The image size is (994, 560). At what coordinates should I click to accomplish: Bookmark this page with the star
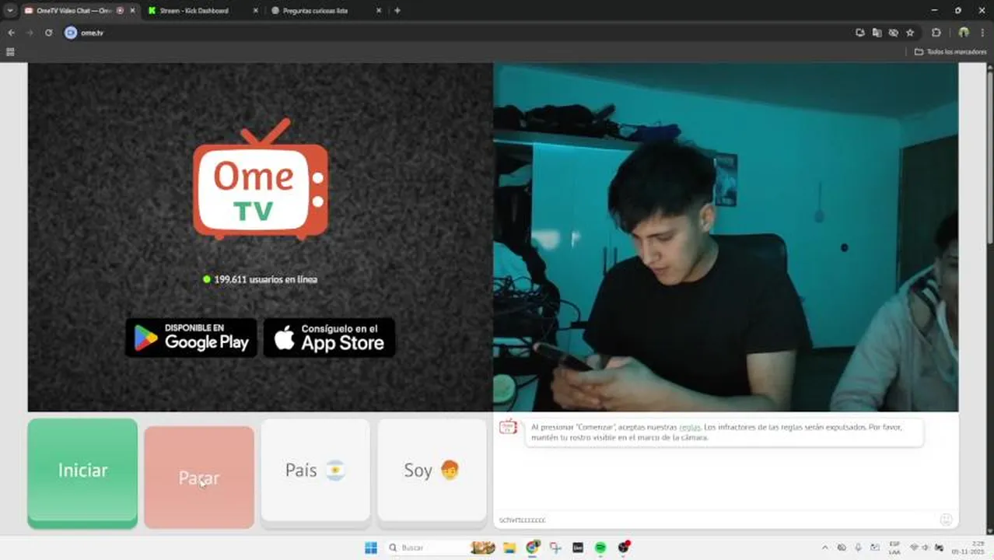(x=910, y=33)
